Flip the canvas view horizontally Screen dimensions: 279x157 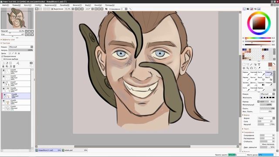(106, 9)
